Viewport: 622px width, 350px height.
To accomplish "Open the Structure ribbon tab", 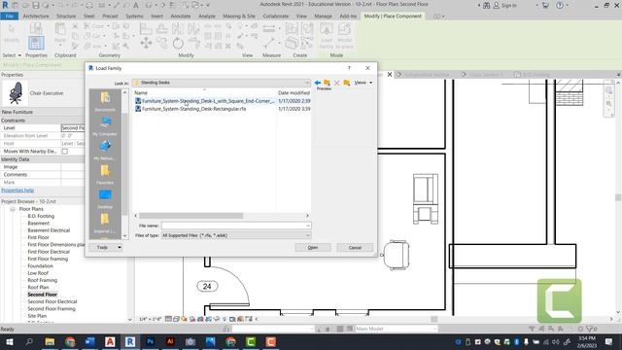I will pos(66,16).
